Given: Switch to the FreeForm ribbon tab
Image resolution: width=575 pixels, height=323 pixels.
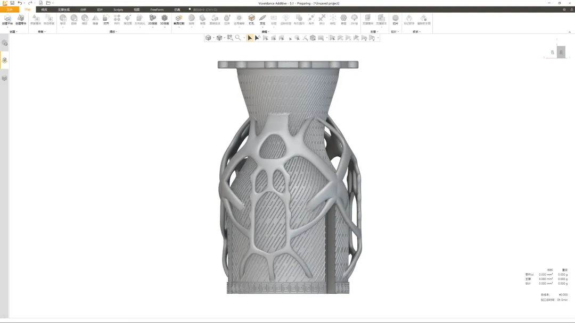Looking at the screenshot, I should [157, 10].
